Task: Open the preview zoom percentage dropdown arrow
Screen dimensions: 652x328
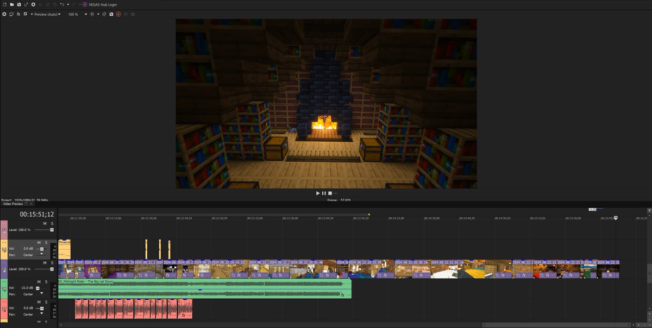Action: tap(86, 14)
